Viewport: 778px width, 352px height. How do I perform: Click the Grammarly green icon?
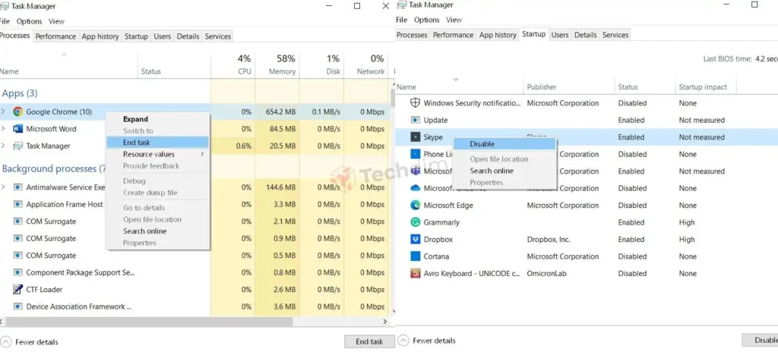pos(416,222)
